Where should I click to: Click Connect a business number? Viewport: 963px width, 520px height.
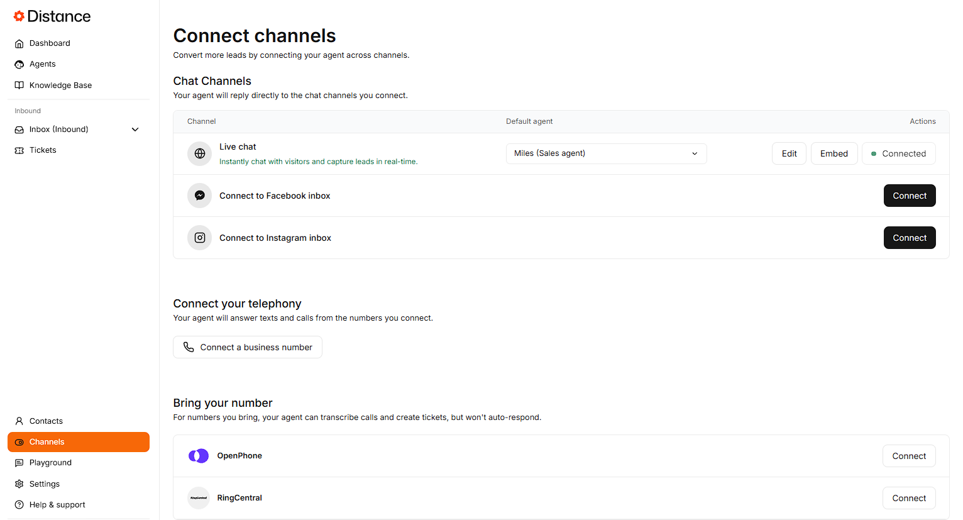click(248, 347)
